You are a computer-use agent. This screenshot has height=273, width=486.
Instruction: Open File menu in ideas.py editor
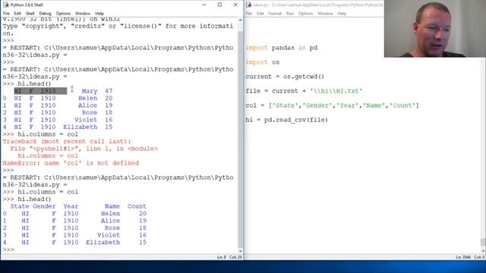[249, 14]
